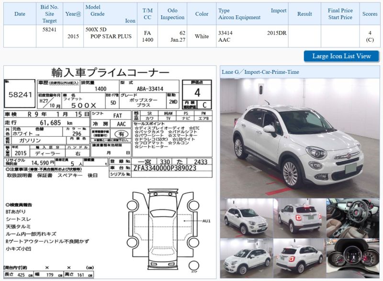
Task: Click the spare tire circle on diagram
Action: click(x=194, y=266)
